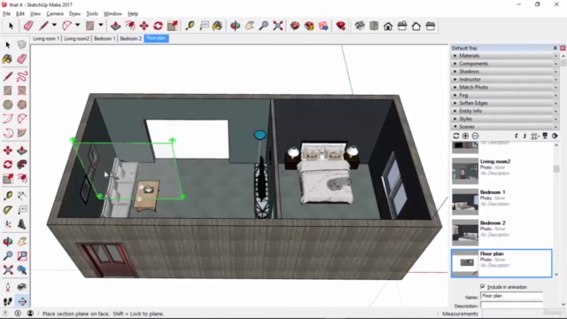Close Default Tray red X button
Image resolution: width=567 pixels, height=319 pixels.
pos(563,48)
